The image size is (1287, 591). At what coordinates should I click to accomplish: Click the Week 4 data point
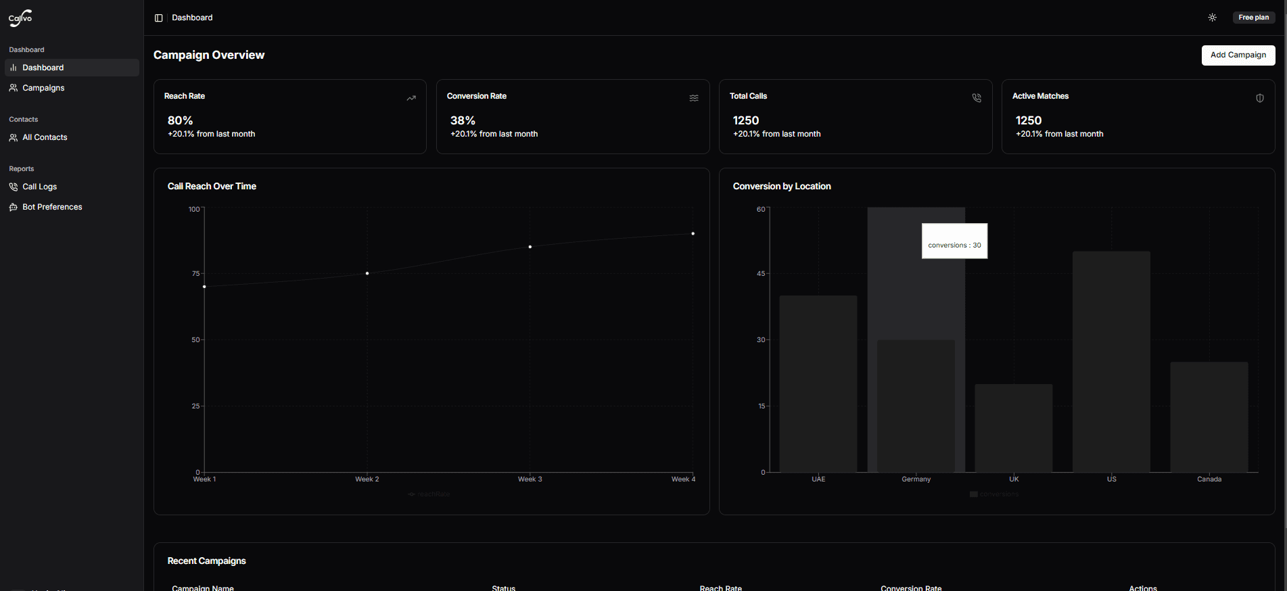pyautogui.click(x=693, y=233)
